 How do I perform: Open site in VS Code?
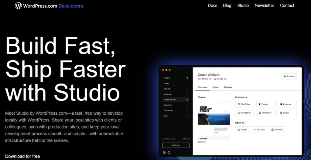click(x=259, y=129)
